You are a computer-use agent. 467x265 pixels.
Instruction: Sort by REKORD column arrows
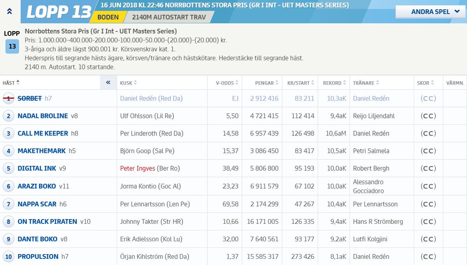345,83
